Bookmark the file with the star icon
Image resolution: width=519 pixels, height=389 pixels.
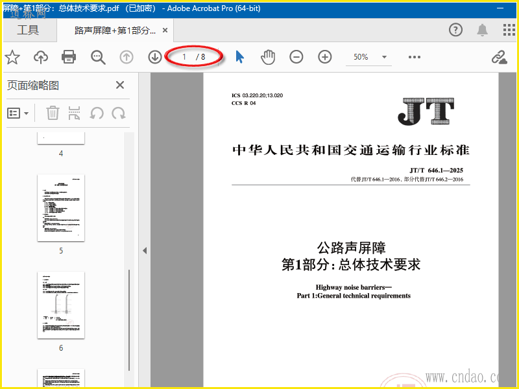[x=12, y=57]
